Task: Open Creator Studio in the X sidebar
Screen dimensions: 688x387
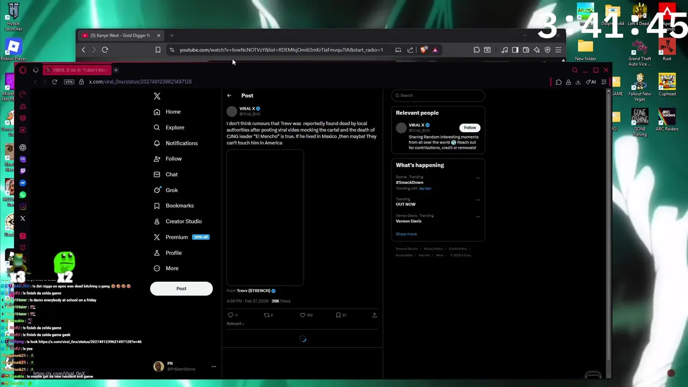Action: 177,221
